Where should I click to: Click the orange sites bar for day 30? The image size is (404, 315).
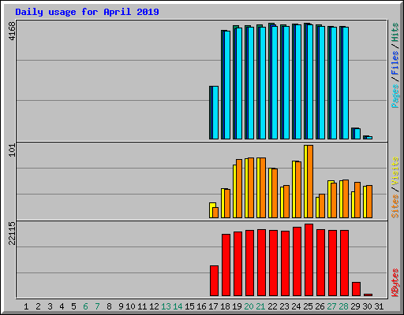pyautogui.click(x=369, y=202)
